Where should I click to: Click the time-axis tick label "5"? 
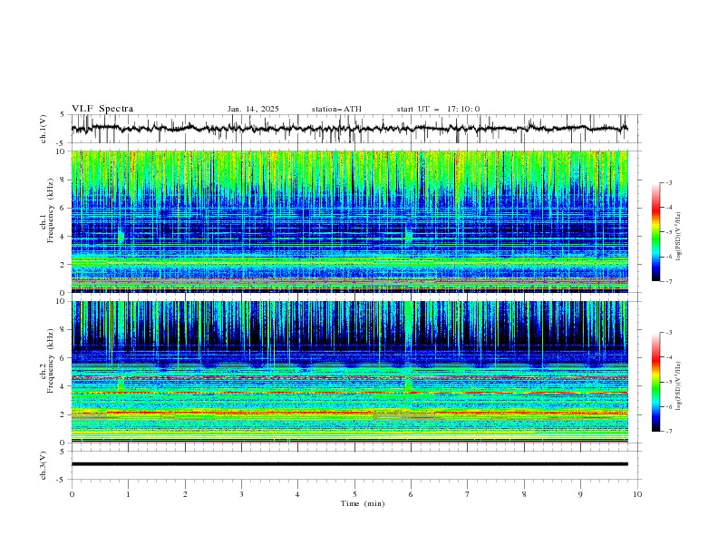click(x=354, y=494)
